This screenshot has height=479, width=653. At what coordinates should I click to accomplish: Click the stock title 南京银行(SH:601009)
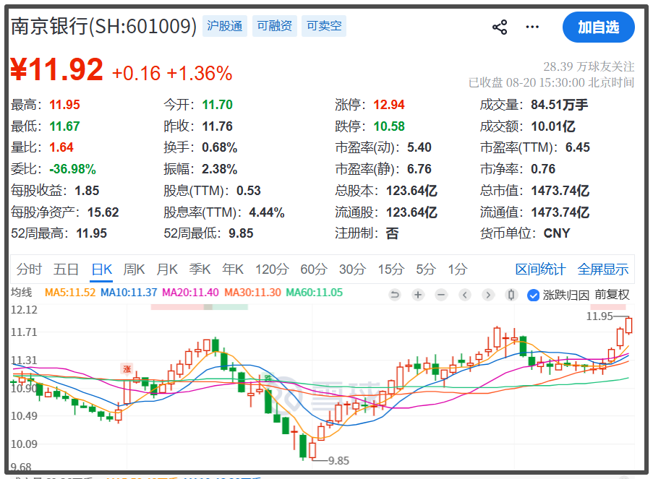pos(103,26)
